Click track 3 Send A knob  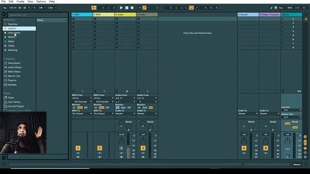click(x=121, y=124)
